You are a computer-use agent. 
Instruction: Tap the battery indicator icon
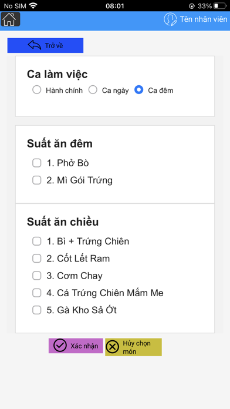pyautogui.click(x=220, y=6)
